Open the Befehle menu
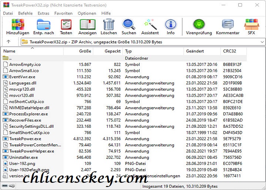The width and height of the screenshot is (266, 190). tap(25, 13)
